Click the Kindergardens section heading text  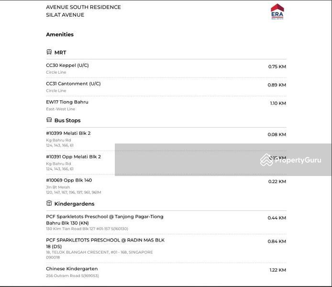click(x=74, y=204)
